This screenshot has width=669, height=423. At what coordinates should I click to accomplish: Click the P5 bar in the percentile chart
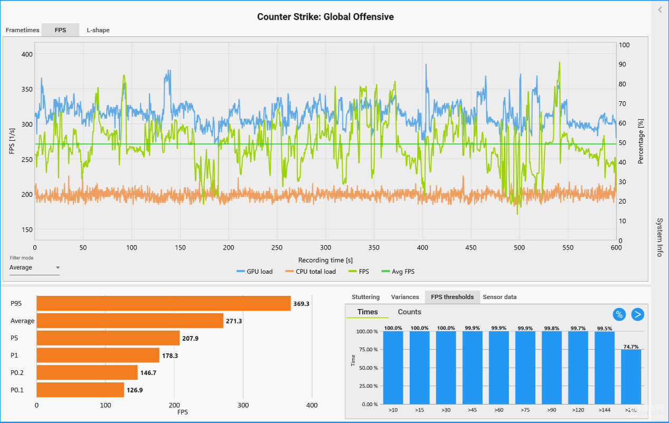coord(108,338)
